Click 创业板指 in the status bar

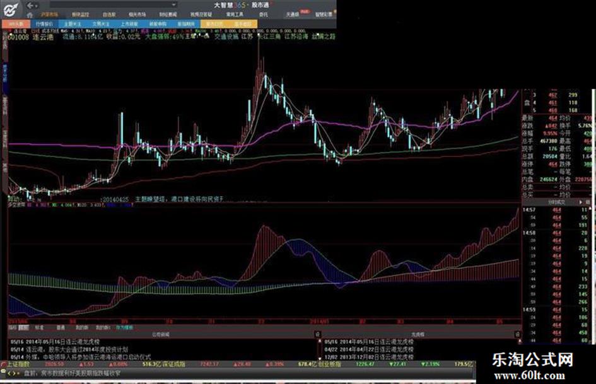coord(329,364)
